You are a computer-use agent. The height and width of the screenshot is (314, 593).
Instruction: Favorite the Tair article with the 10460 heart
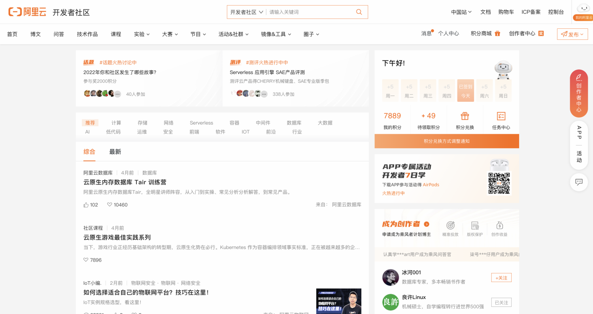[110, 205]
